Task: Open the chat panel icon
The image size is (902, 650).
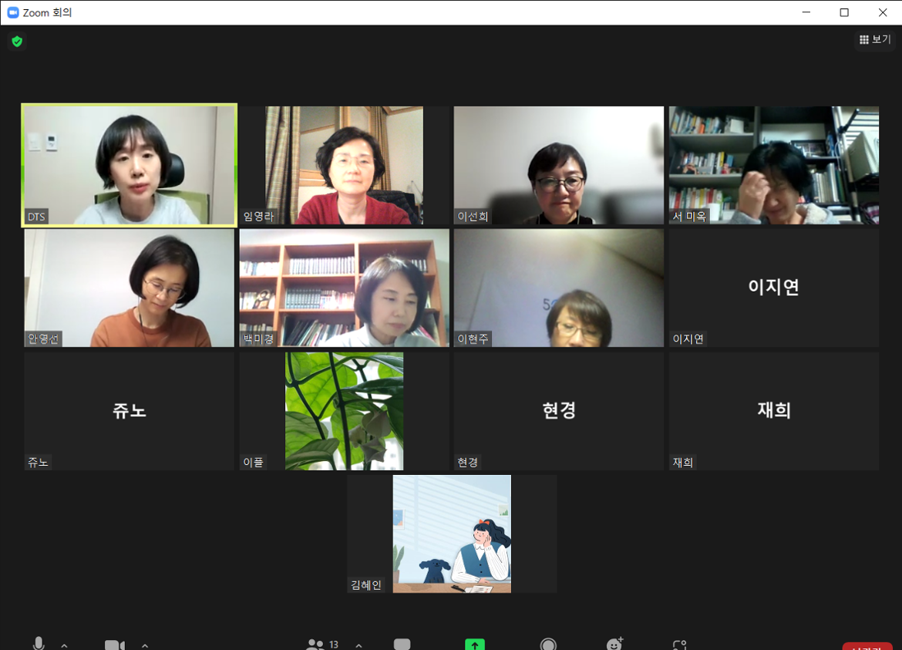Action: tap(402, 644)
